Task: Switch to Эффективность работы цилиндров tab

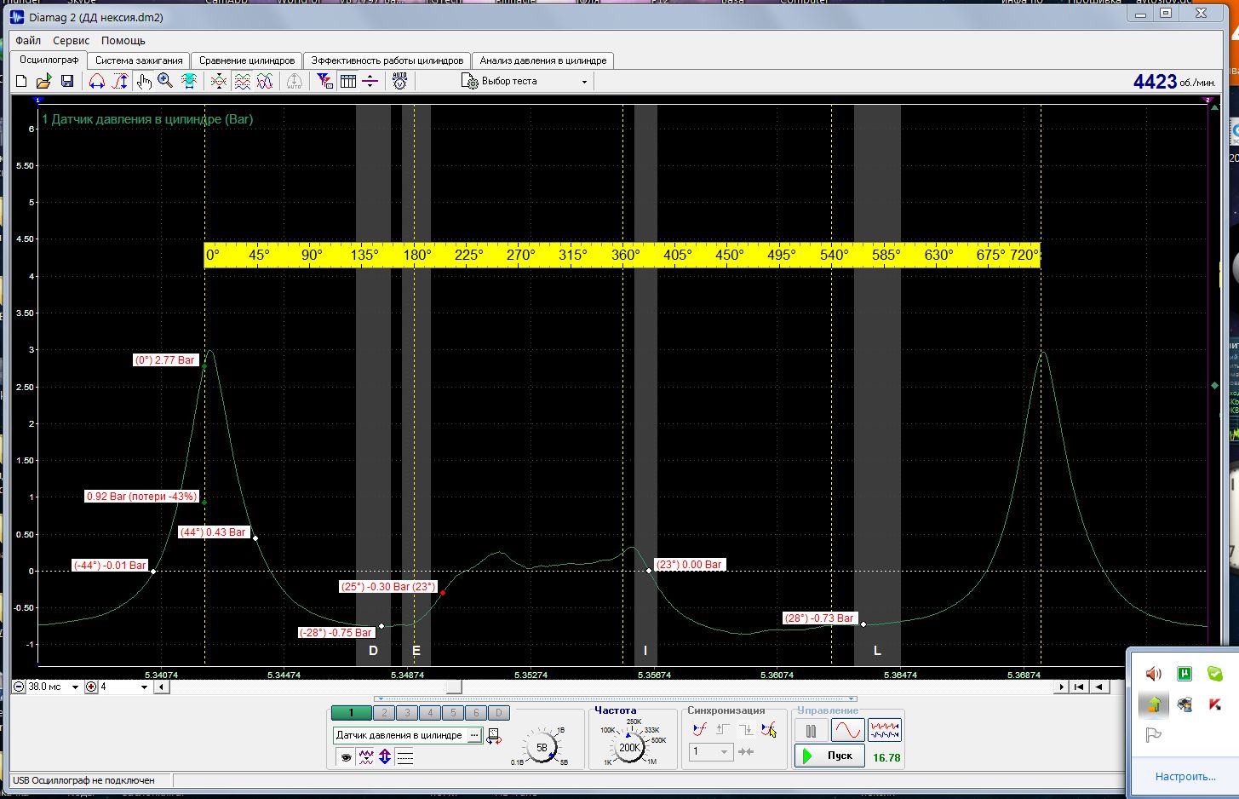Action: (387, 60)
